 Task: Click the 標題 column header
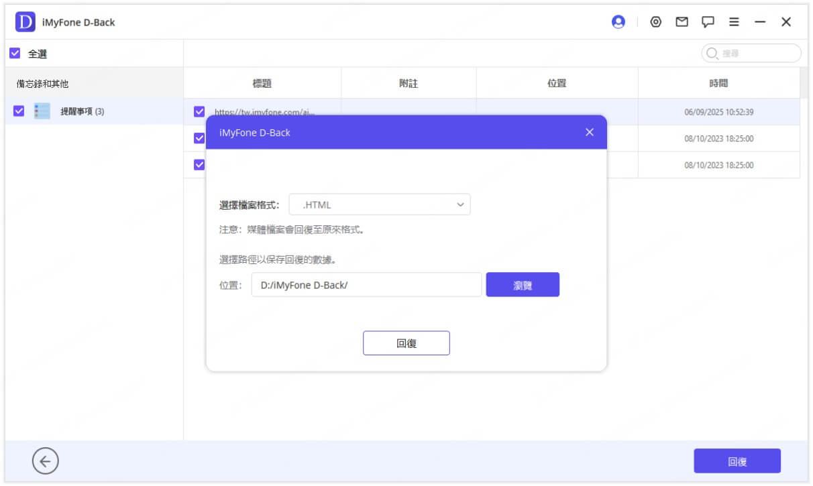261,82
